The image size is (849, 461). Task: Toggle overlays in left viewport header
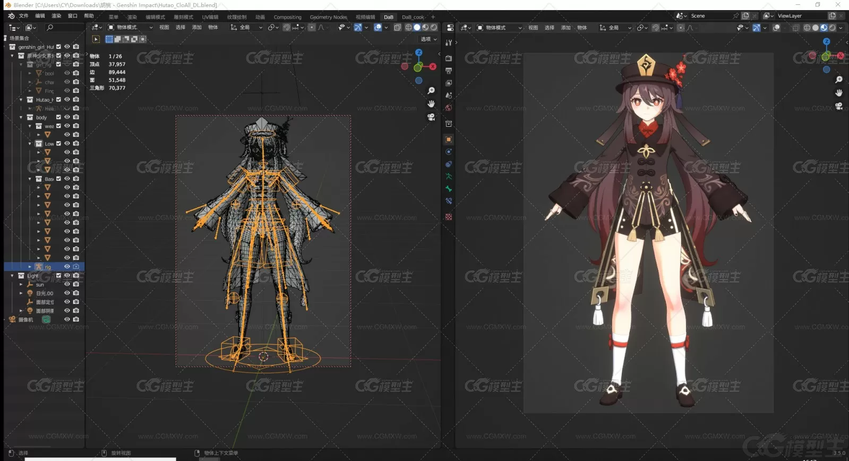(x=378, y=28)
